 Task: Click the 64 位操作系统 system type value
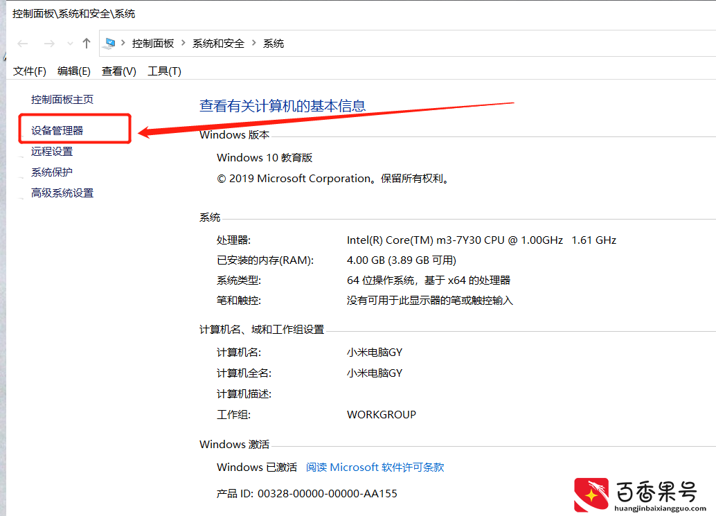coord(429,281)
